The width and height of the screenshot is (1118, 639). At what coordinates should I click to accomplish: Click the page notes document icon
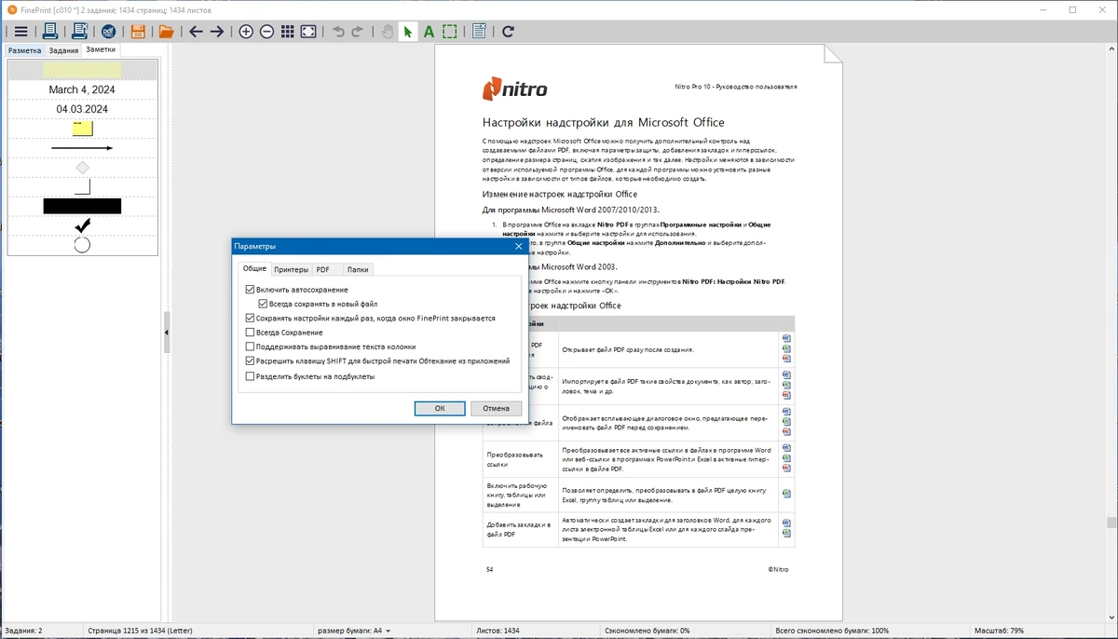(479, 32)
